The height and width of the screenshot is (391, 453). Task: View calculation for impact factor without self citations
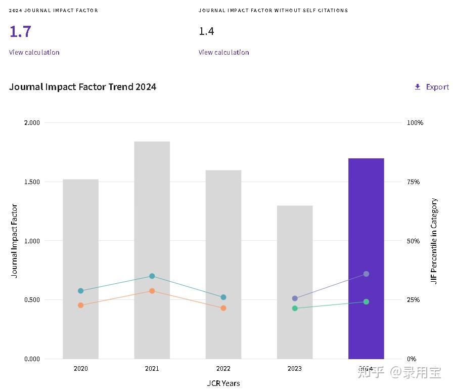pyautogui.click(x=223, y=52)
